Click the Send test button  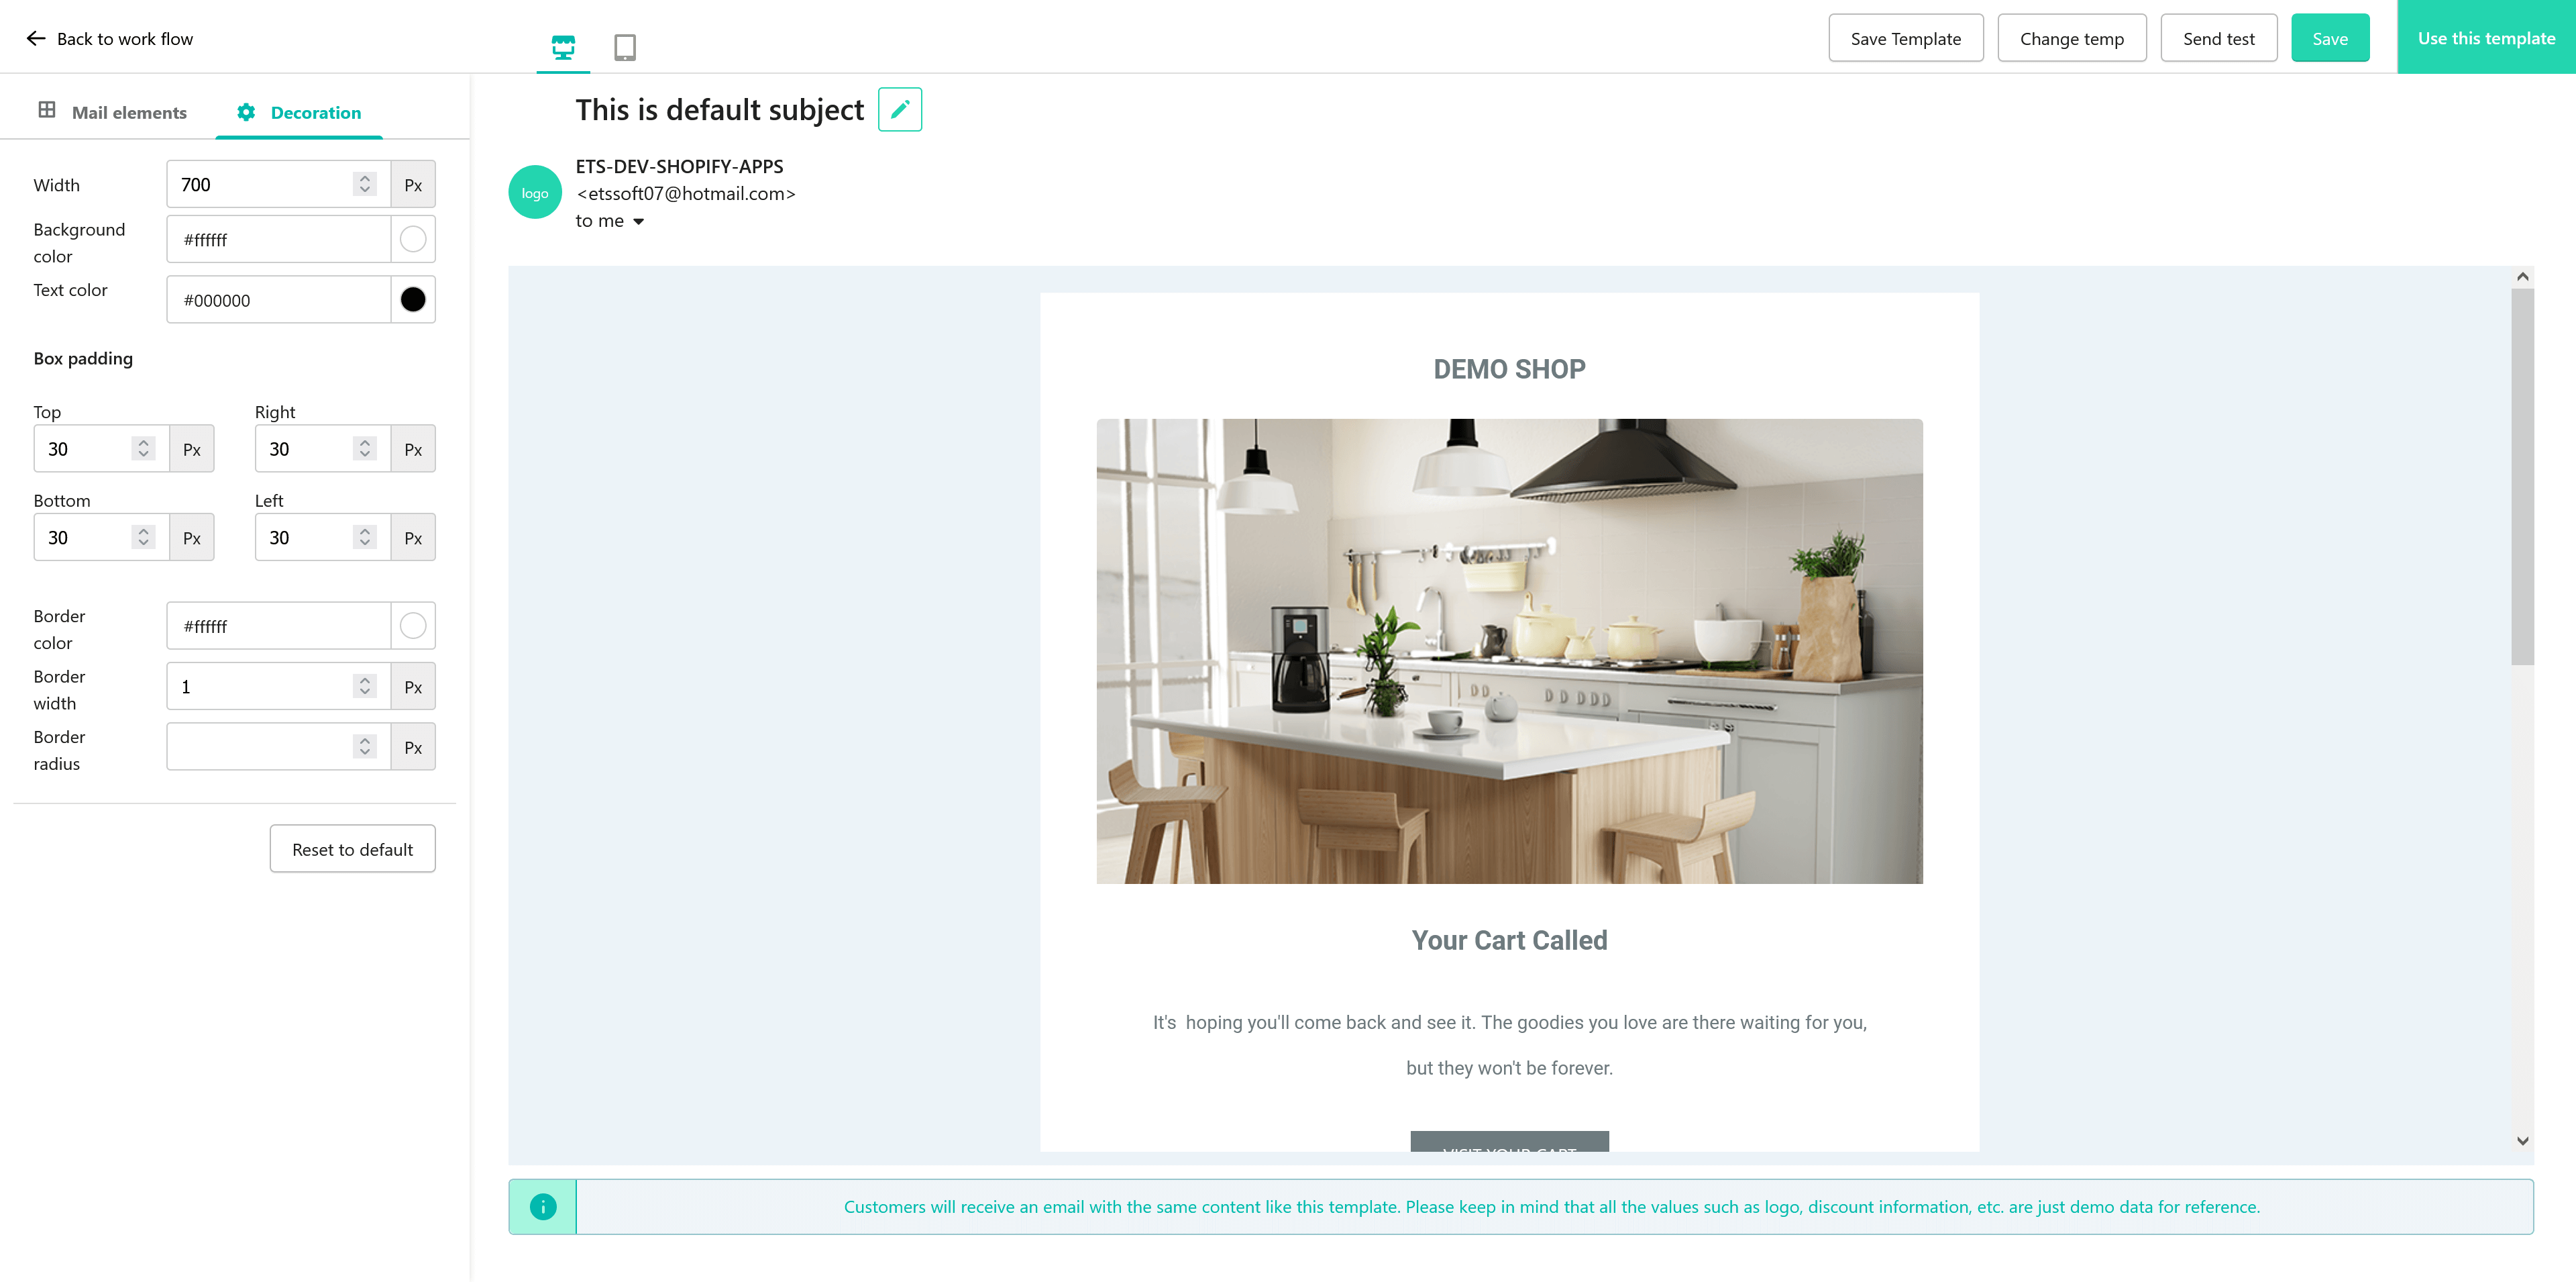point(2218,38)
